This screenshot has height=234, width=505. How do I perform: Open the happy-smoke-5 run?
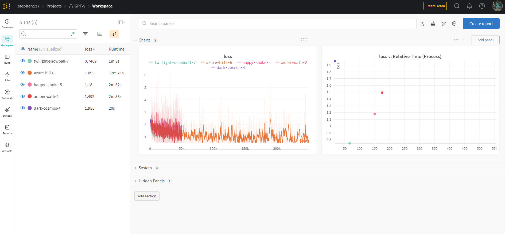pos(48,85)
